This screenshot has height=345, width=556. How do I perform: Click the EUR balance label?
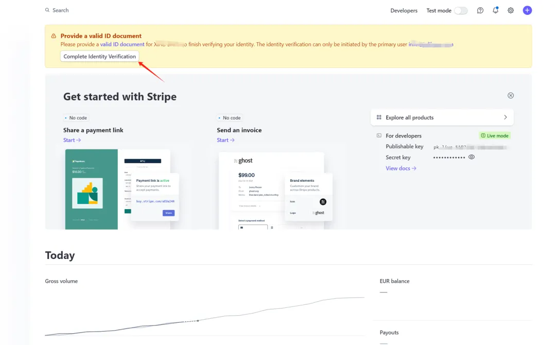point(394,281)
